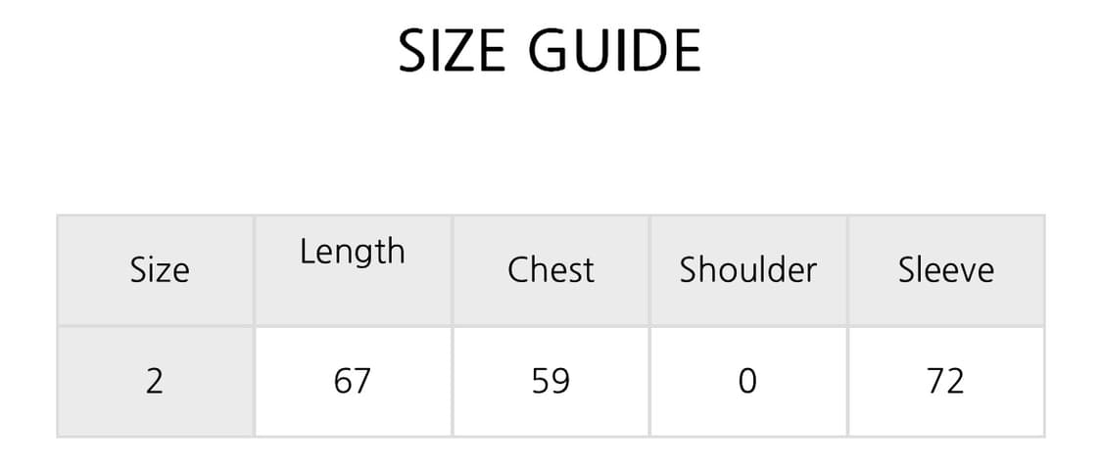Select the Chest column header
The image size is (1102, 469).
click(x=551, y=270)
